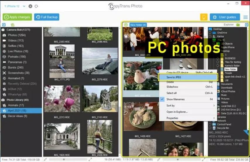
Task: Click the green Explorer folder icon
Action: coord(238,25)
